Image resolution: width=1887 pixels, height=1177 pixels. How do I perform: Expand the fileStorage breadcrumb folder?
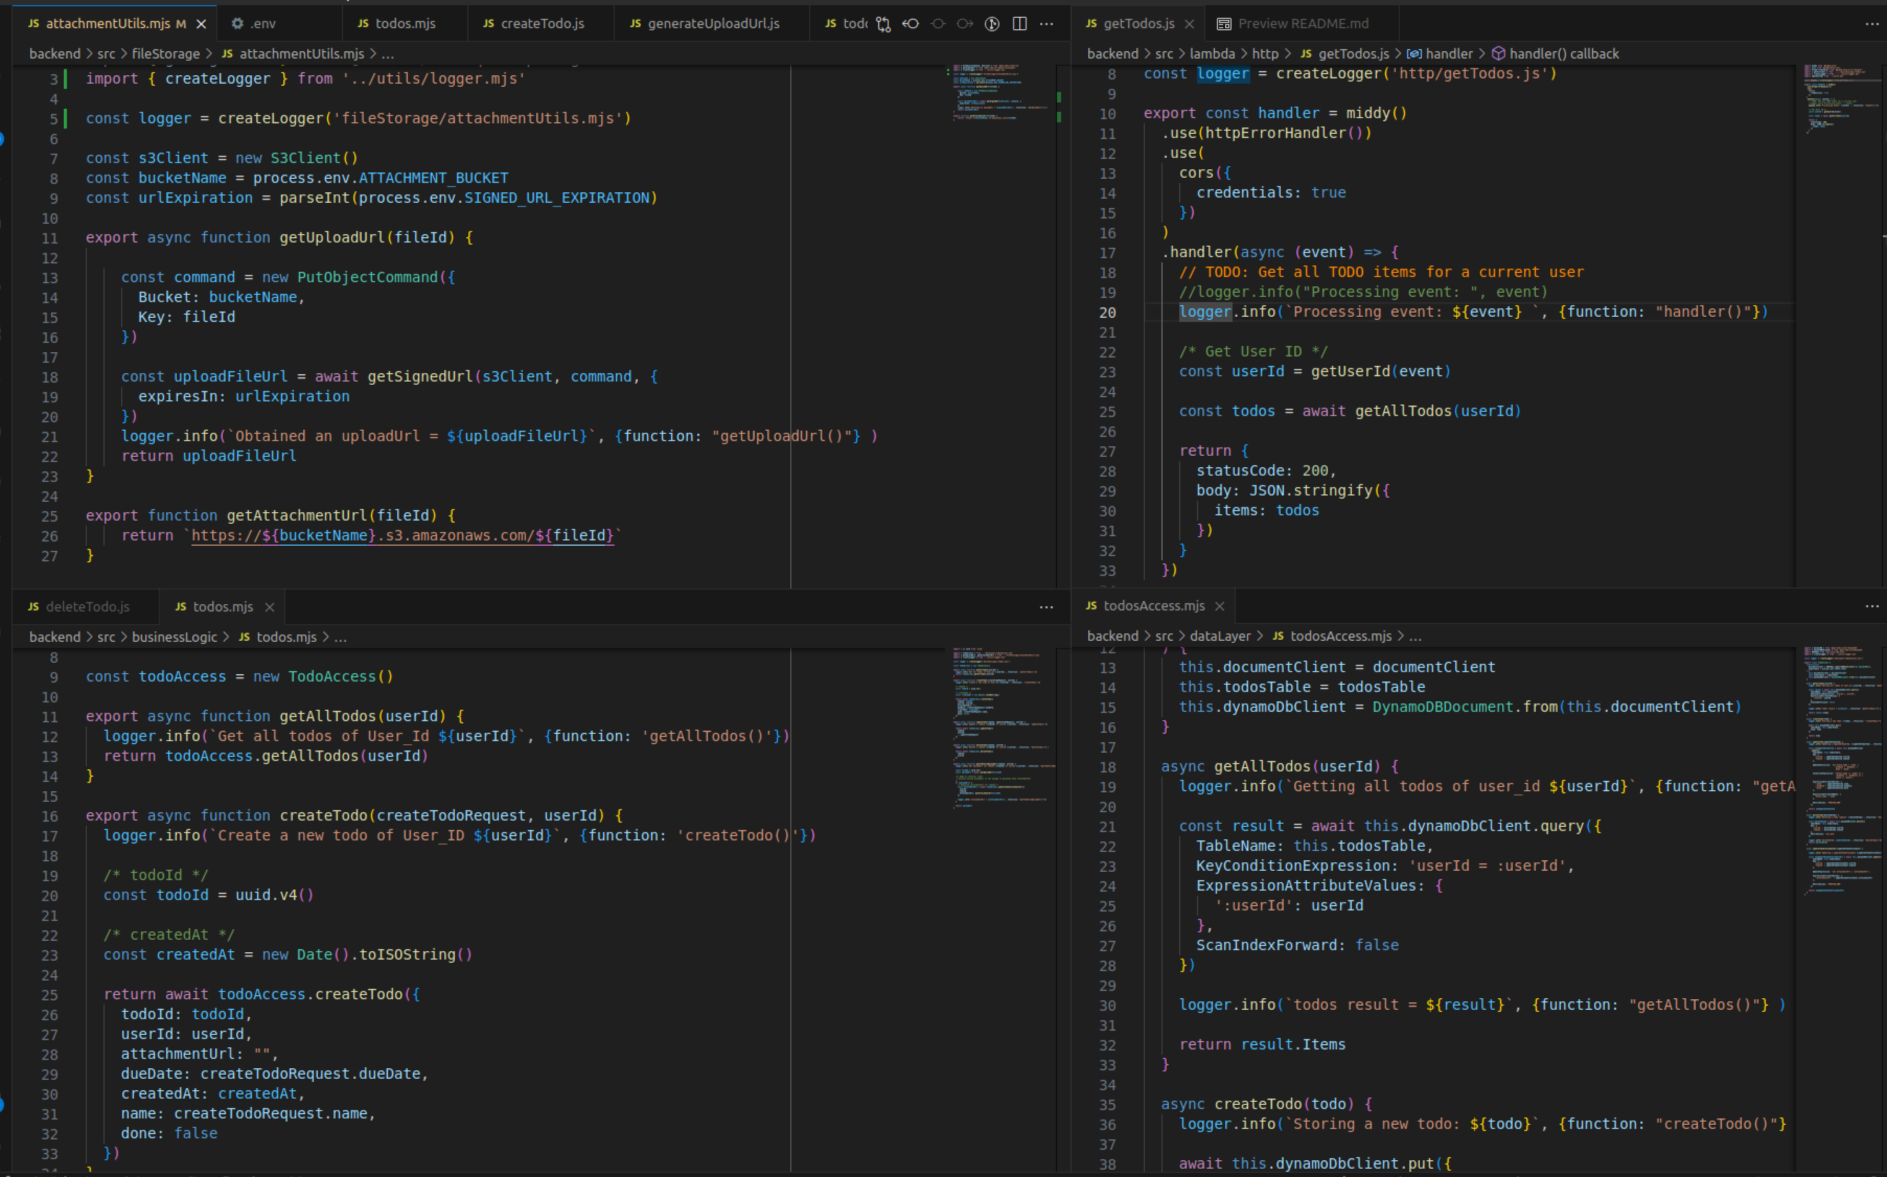[165, 54]
